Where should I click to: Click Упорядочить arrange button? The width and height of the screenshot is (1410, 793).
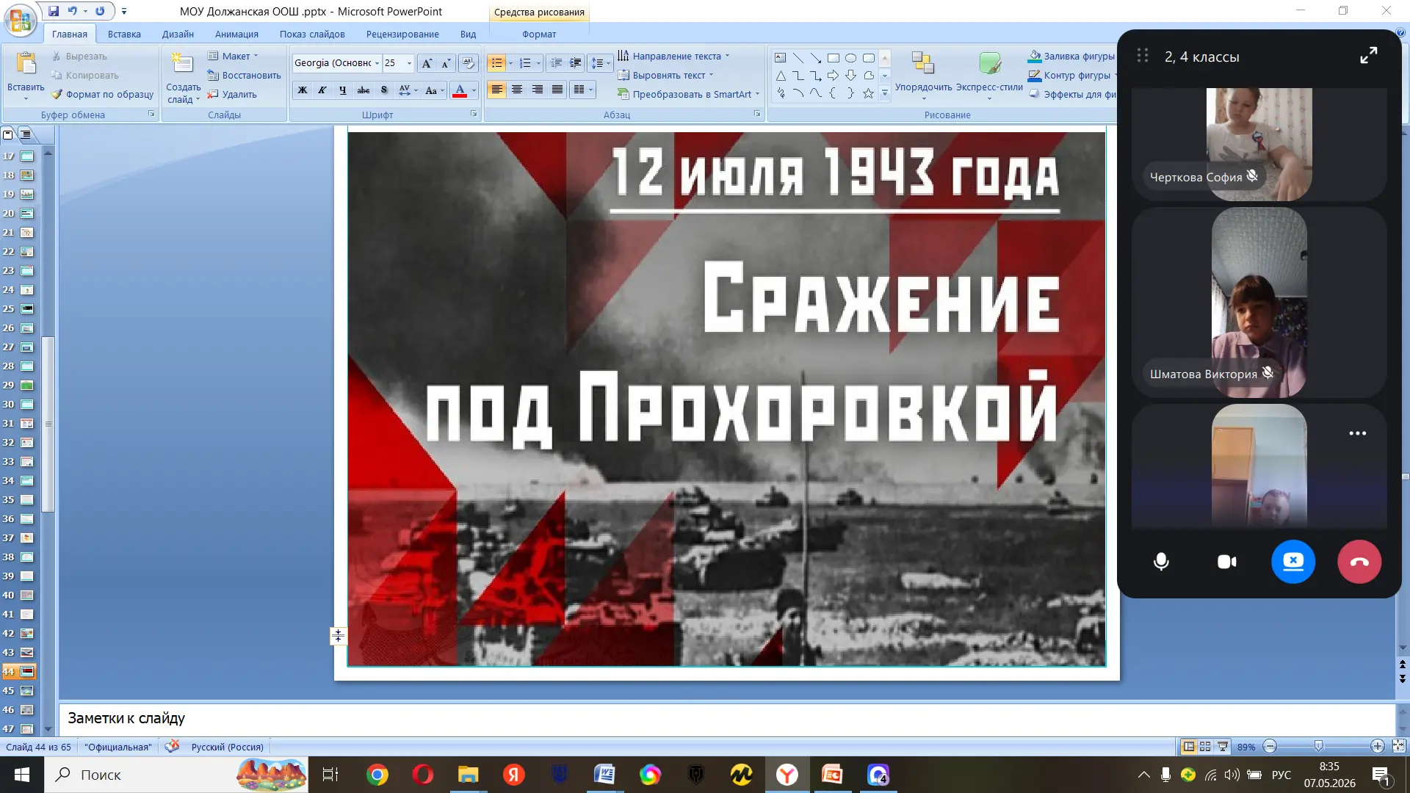[x=923, y=74]
